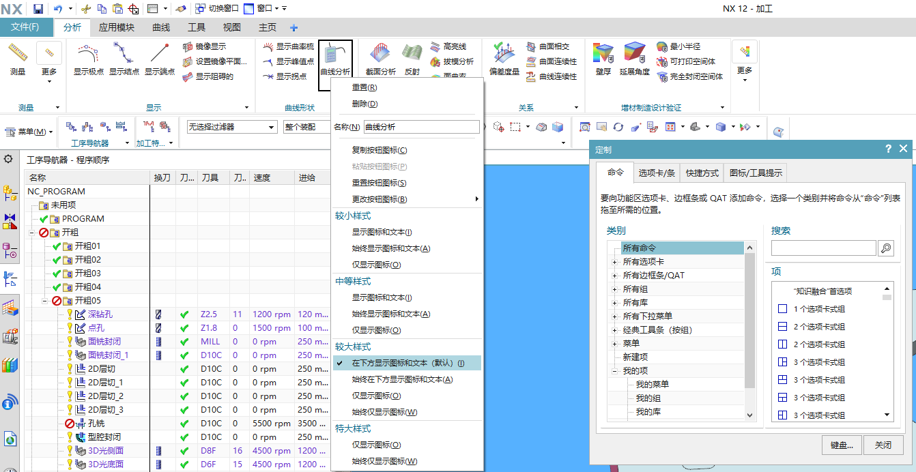916x472 pixels.
Task: Collapse the 开粗05 tree node
Action: [46, 301]
